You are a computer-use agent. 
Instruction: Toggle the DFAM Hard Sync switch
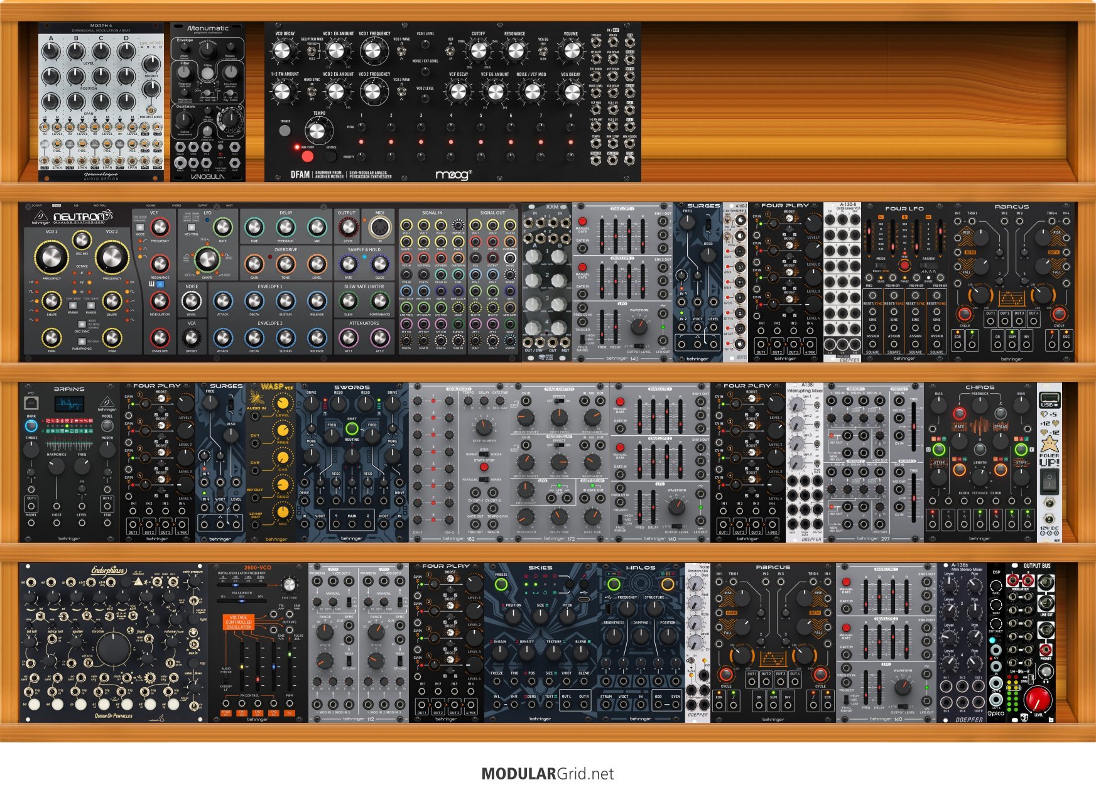pyautogui.click(x=312, y=92)
